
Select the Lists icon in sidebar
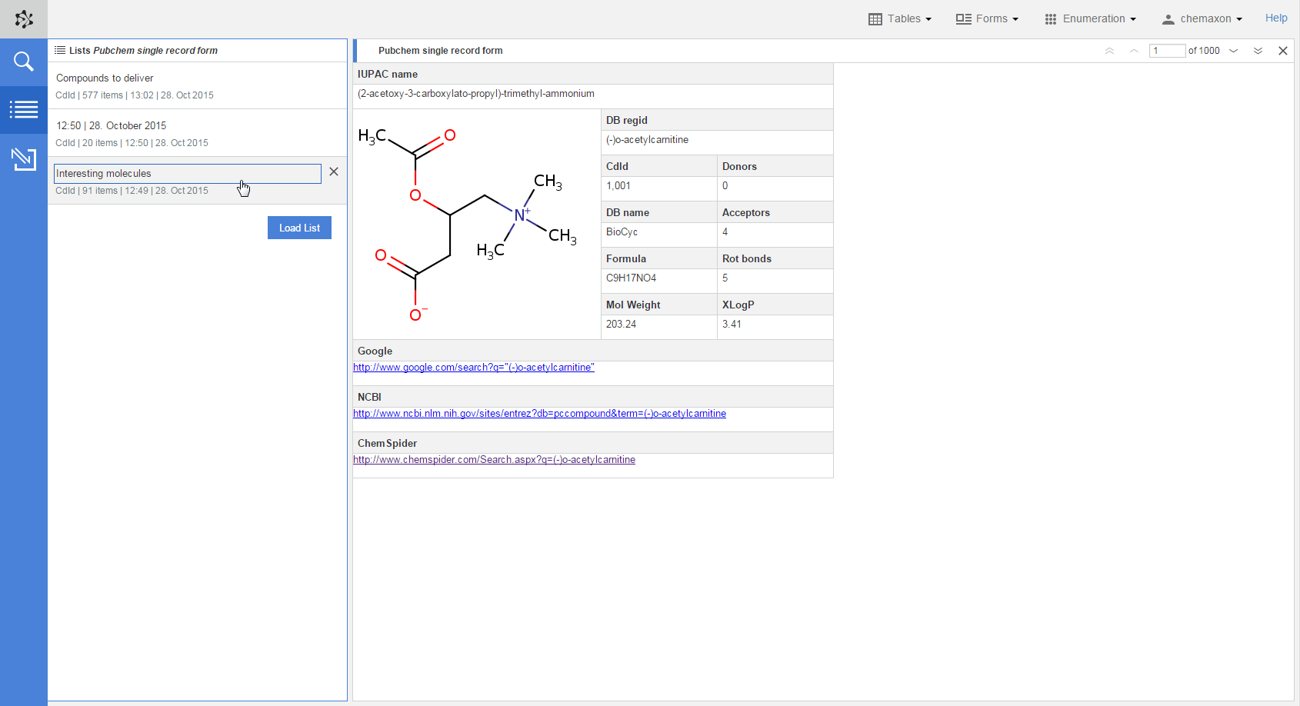click(24, 110)
